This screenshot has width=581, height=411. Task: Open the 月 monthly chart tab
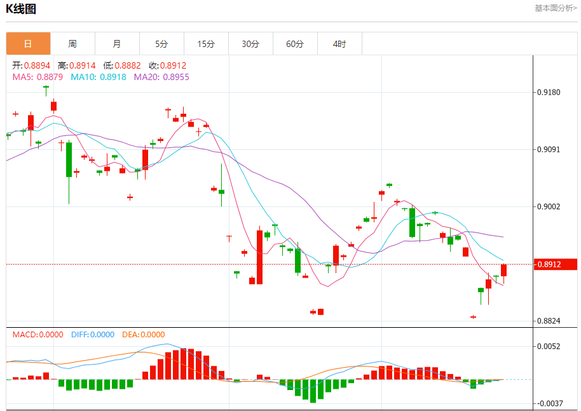117,44
